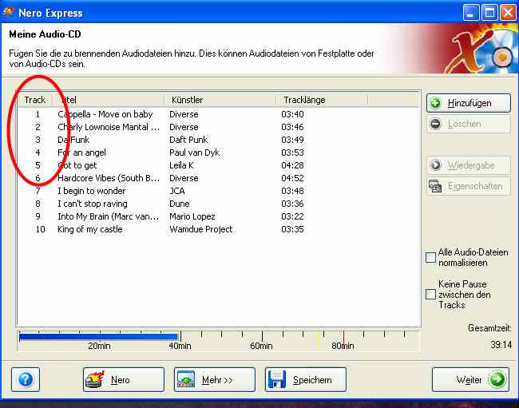This screenshot has height=408, width=519.
Task: Maximize the Nero Express window
Action: point(489,13)
